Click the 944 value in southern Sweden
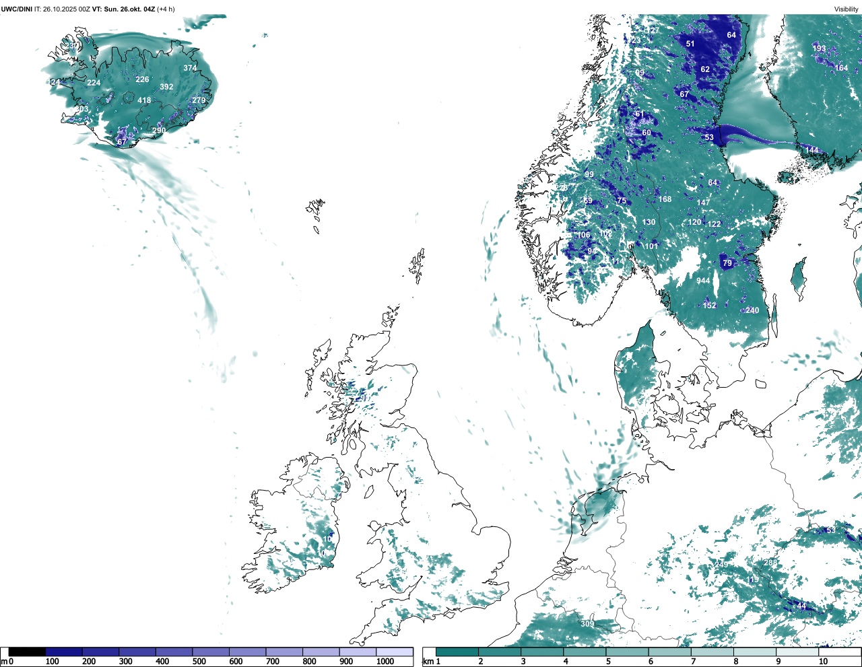Viewport: 862px width, 667px height. pos(703,281)
